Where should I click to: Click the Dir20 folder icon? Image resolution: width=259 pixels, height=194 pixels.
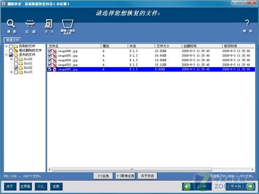21,59
